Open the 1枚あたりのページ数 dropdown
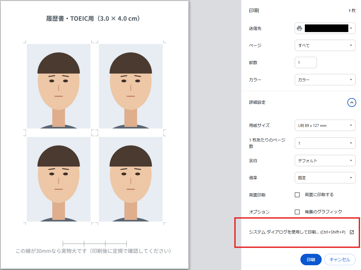 coord(325,143)
